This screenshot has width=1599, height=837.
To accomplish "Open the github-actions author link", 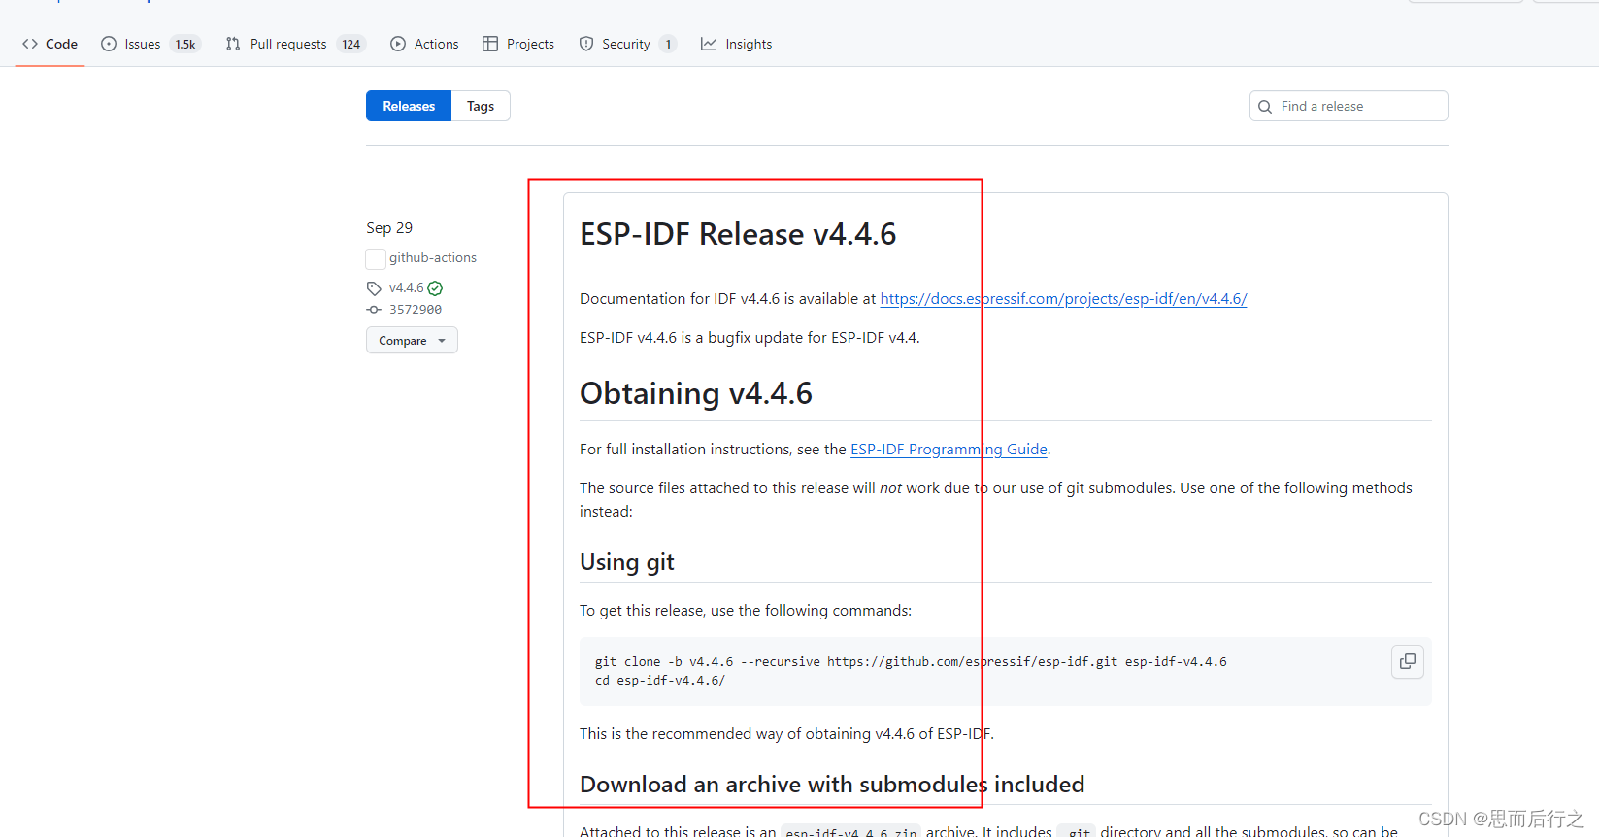I will tap(433, 257).
